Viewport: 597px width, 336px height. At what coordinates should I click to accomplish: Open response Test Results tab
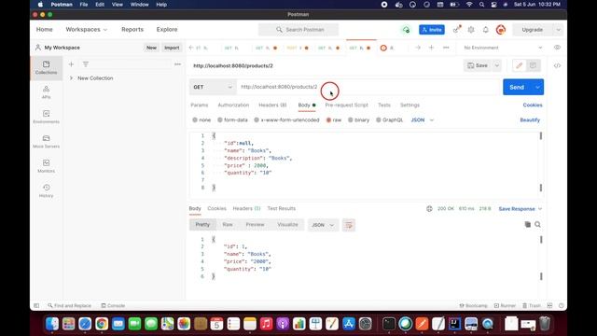click(x=282, y=208)
